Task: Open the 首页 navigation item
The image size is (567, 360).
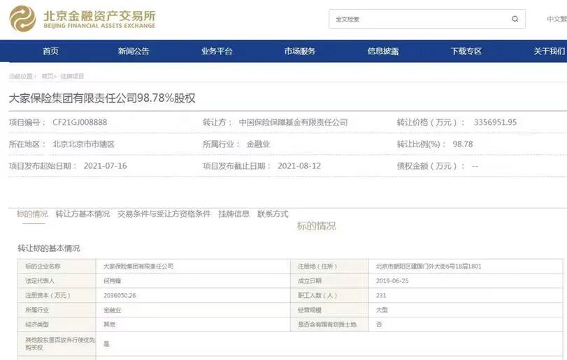Action: coord(50,51)
